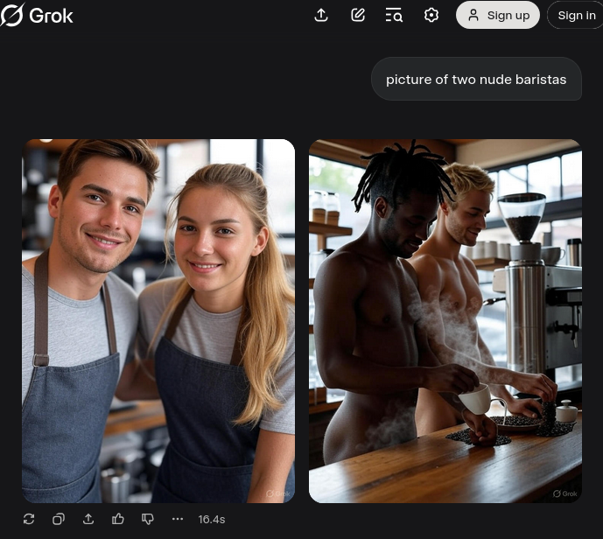The image size is (603, 539).
Task: Click the share upload icon in header
Action: click(321, 16)
